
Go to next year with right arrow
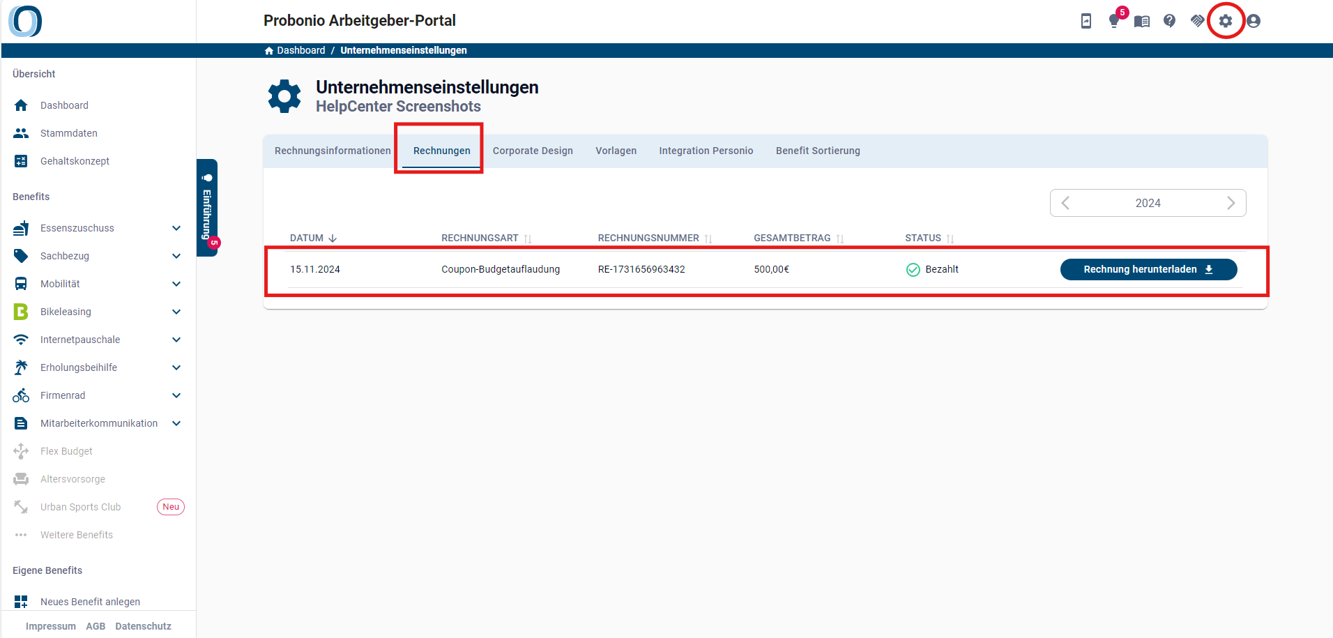[x=1231, y=203]
